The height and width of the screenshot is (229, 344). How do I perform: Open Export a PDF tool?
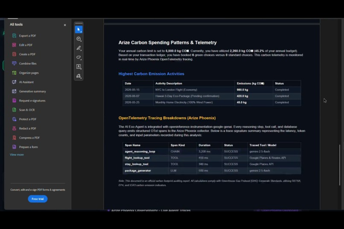[x=27, y=36]
